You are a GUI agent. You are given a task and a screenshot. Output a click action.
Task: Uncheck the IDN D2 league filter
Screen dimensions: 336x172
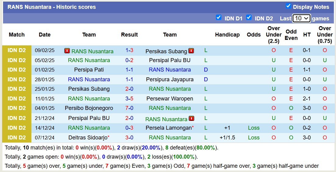pos(249,18)
